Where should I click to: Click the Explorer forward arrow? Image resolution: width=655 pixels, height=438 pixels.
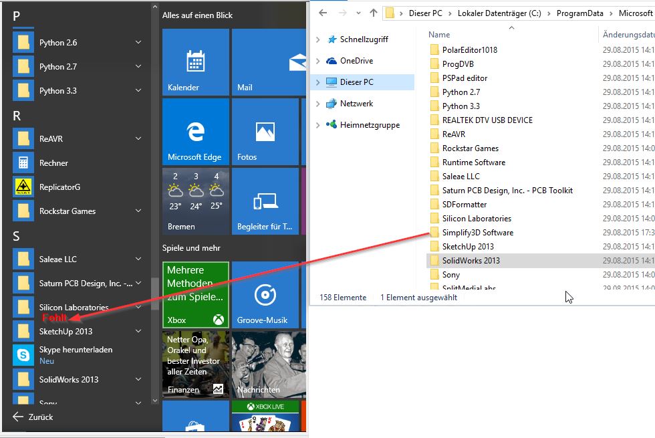[x=342, y=13]
